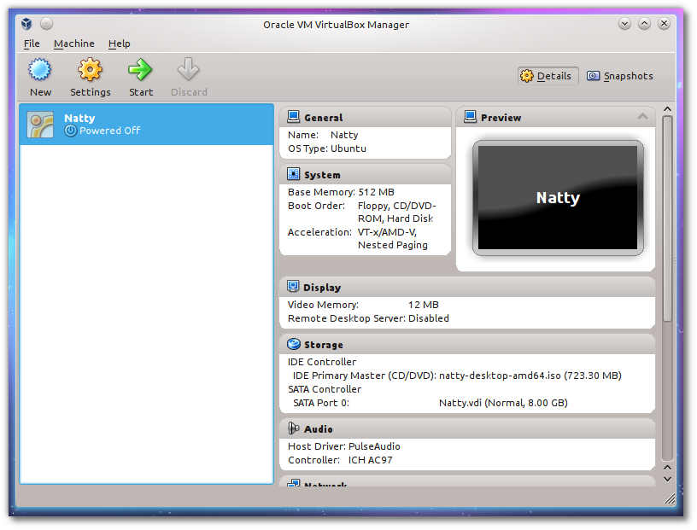697x530 pixels.
Task: Click the Discard toolbar icon
Action: click(189, 70)
